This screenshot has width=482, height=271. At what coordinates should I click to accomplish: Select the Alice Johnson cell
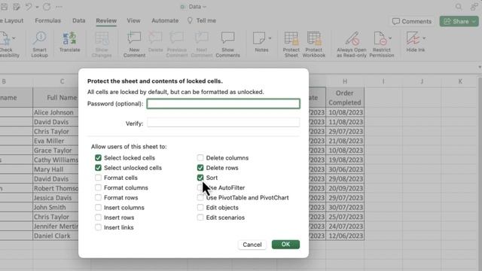55,112
